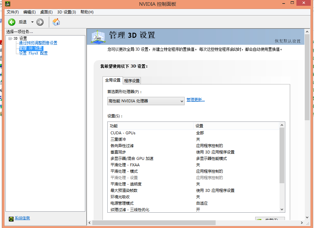Click the 管理 3D 设置 header cube icon
The image size is (314, 228).
pos(98,37)
